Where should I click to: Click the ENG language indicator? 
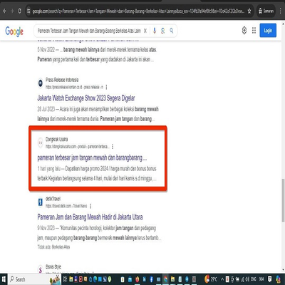(x=254, y=279)
